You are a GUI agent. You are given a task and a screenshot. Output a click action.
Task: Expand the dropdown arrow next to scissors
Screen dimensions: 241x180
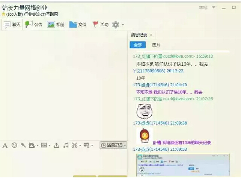pyautogui.click(x=80, y=145)
